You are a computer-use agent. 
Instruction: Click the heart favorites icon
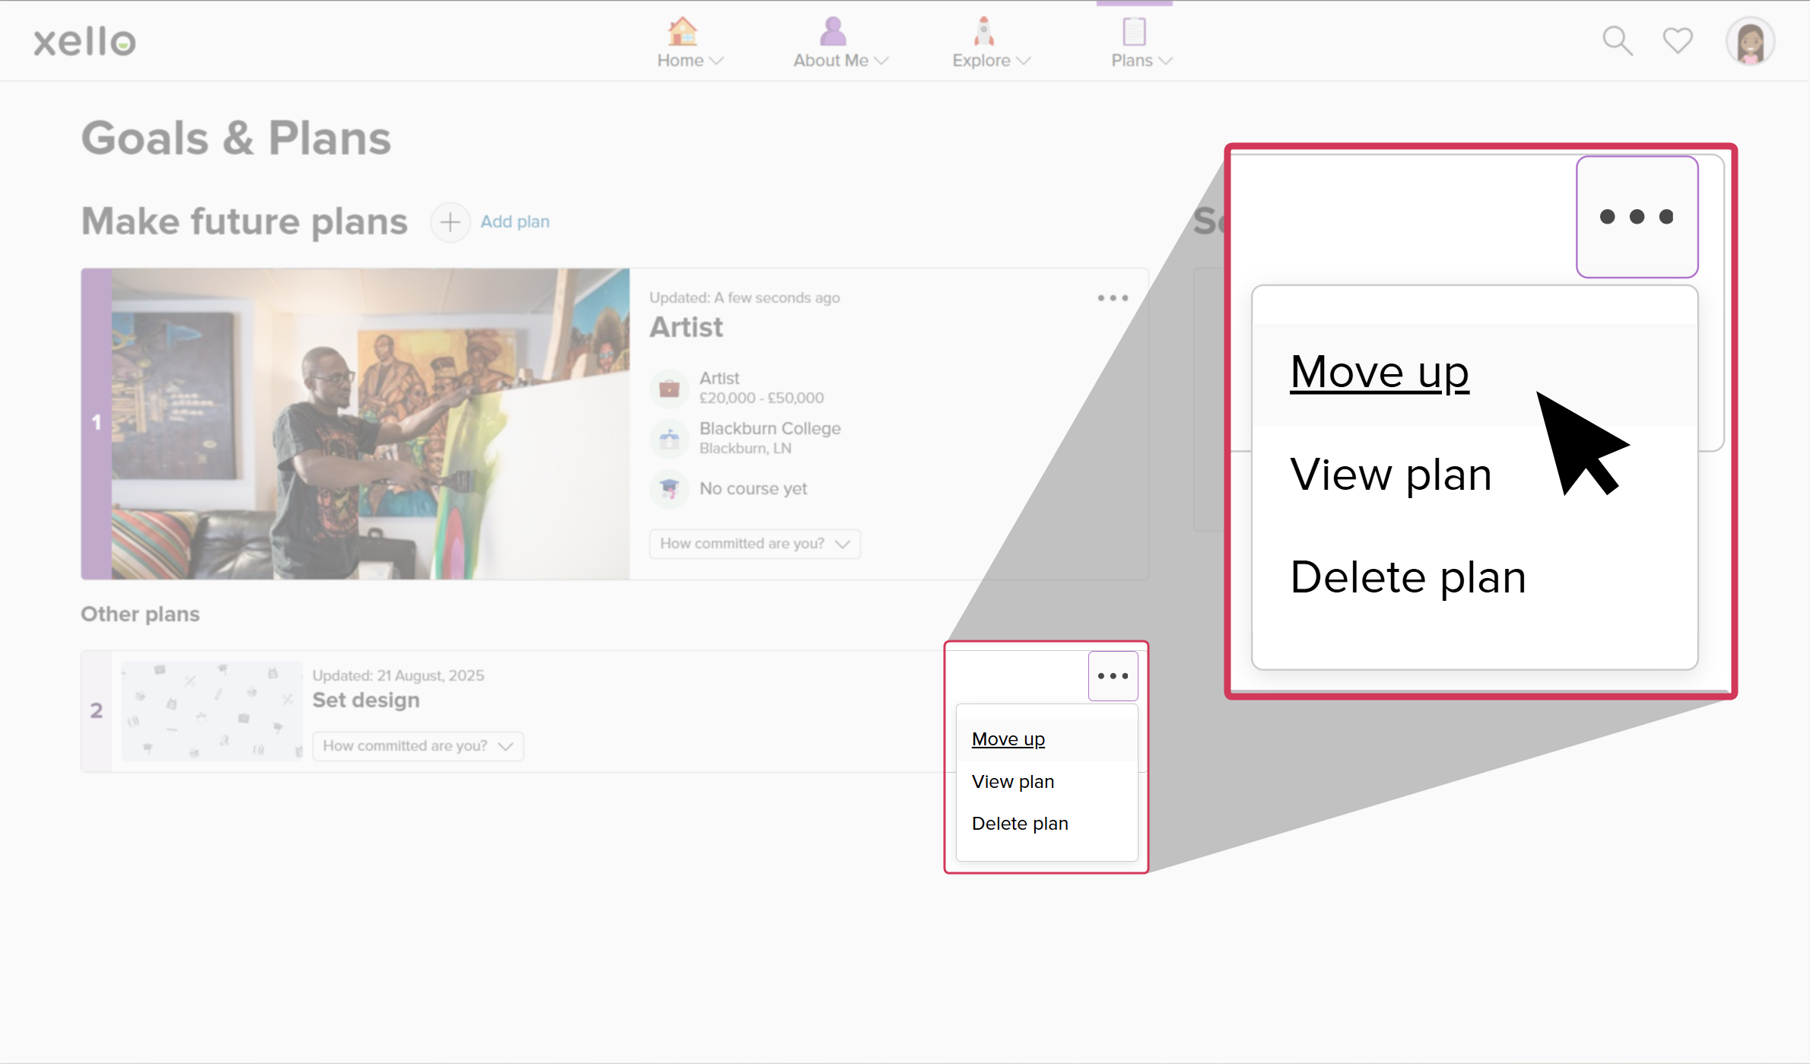pos(1677,41)
